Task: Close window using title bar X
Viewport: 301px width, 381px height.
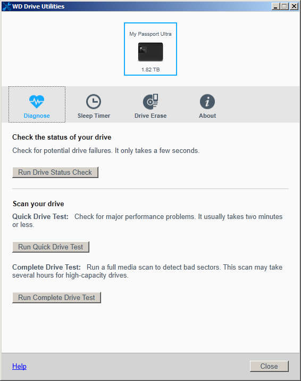Action: point(294,6)
